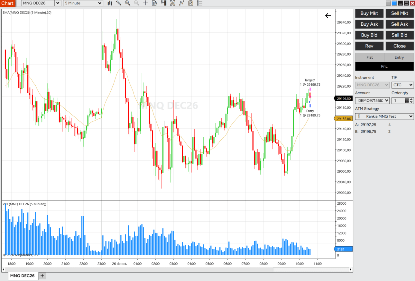Image resolution: width=415 pixels, height=281 pixels.
Task: Open the chart properties icon
Action: pyautogui.click(x=191, y=3)
